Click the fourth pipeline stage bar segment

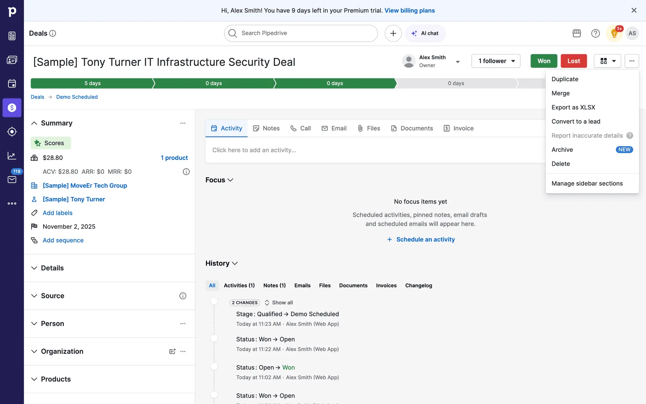coord(456,83)
